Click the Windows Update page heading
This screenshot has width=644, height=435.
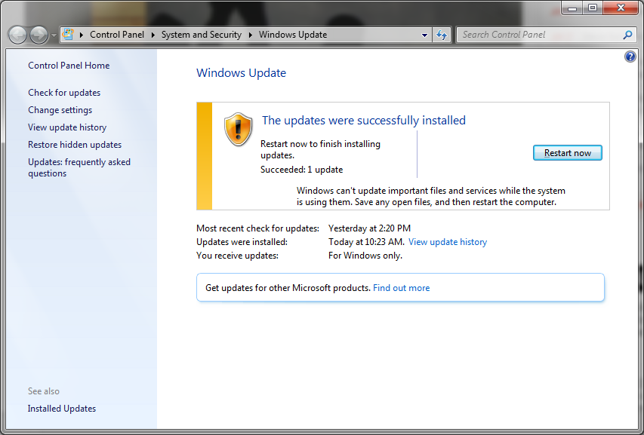coord(241,73)
